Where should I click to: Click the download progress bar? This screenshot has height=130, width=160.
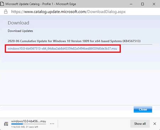[x=28, y=124]
